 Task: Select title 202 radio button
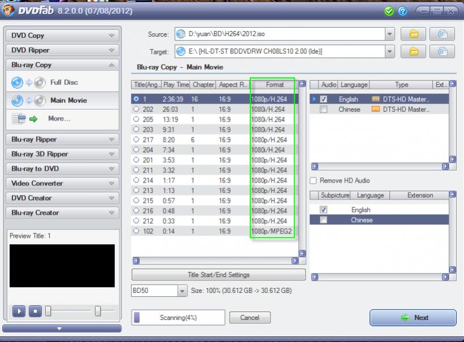point(136,109)
